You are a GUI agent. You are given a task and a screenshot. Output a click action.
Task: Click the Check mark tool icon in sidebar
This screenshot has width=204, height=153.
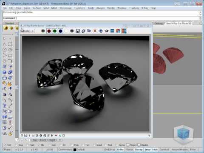pyautogui.click(x=10, y=128)
